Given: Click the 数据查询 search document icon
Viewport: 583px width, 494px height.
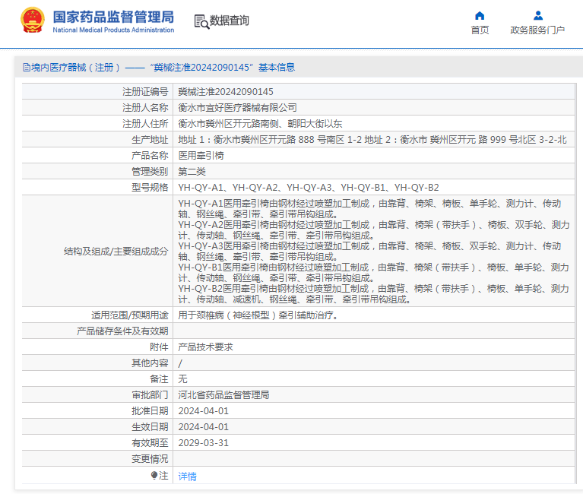Looking at the screenshot, I should pos(201,21).
